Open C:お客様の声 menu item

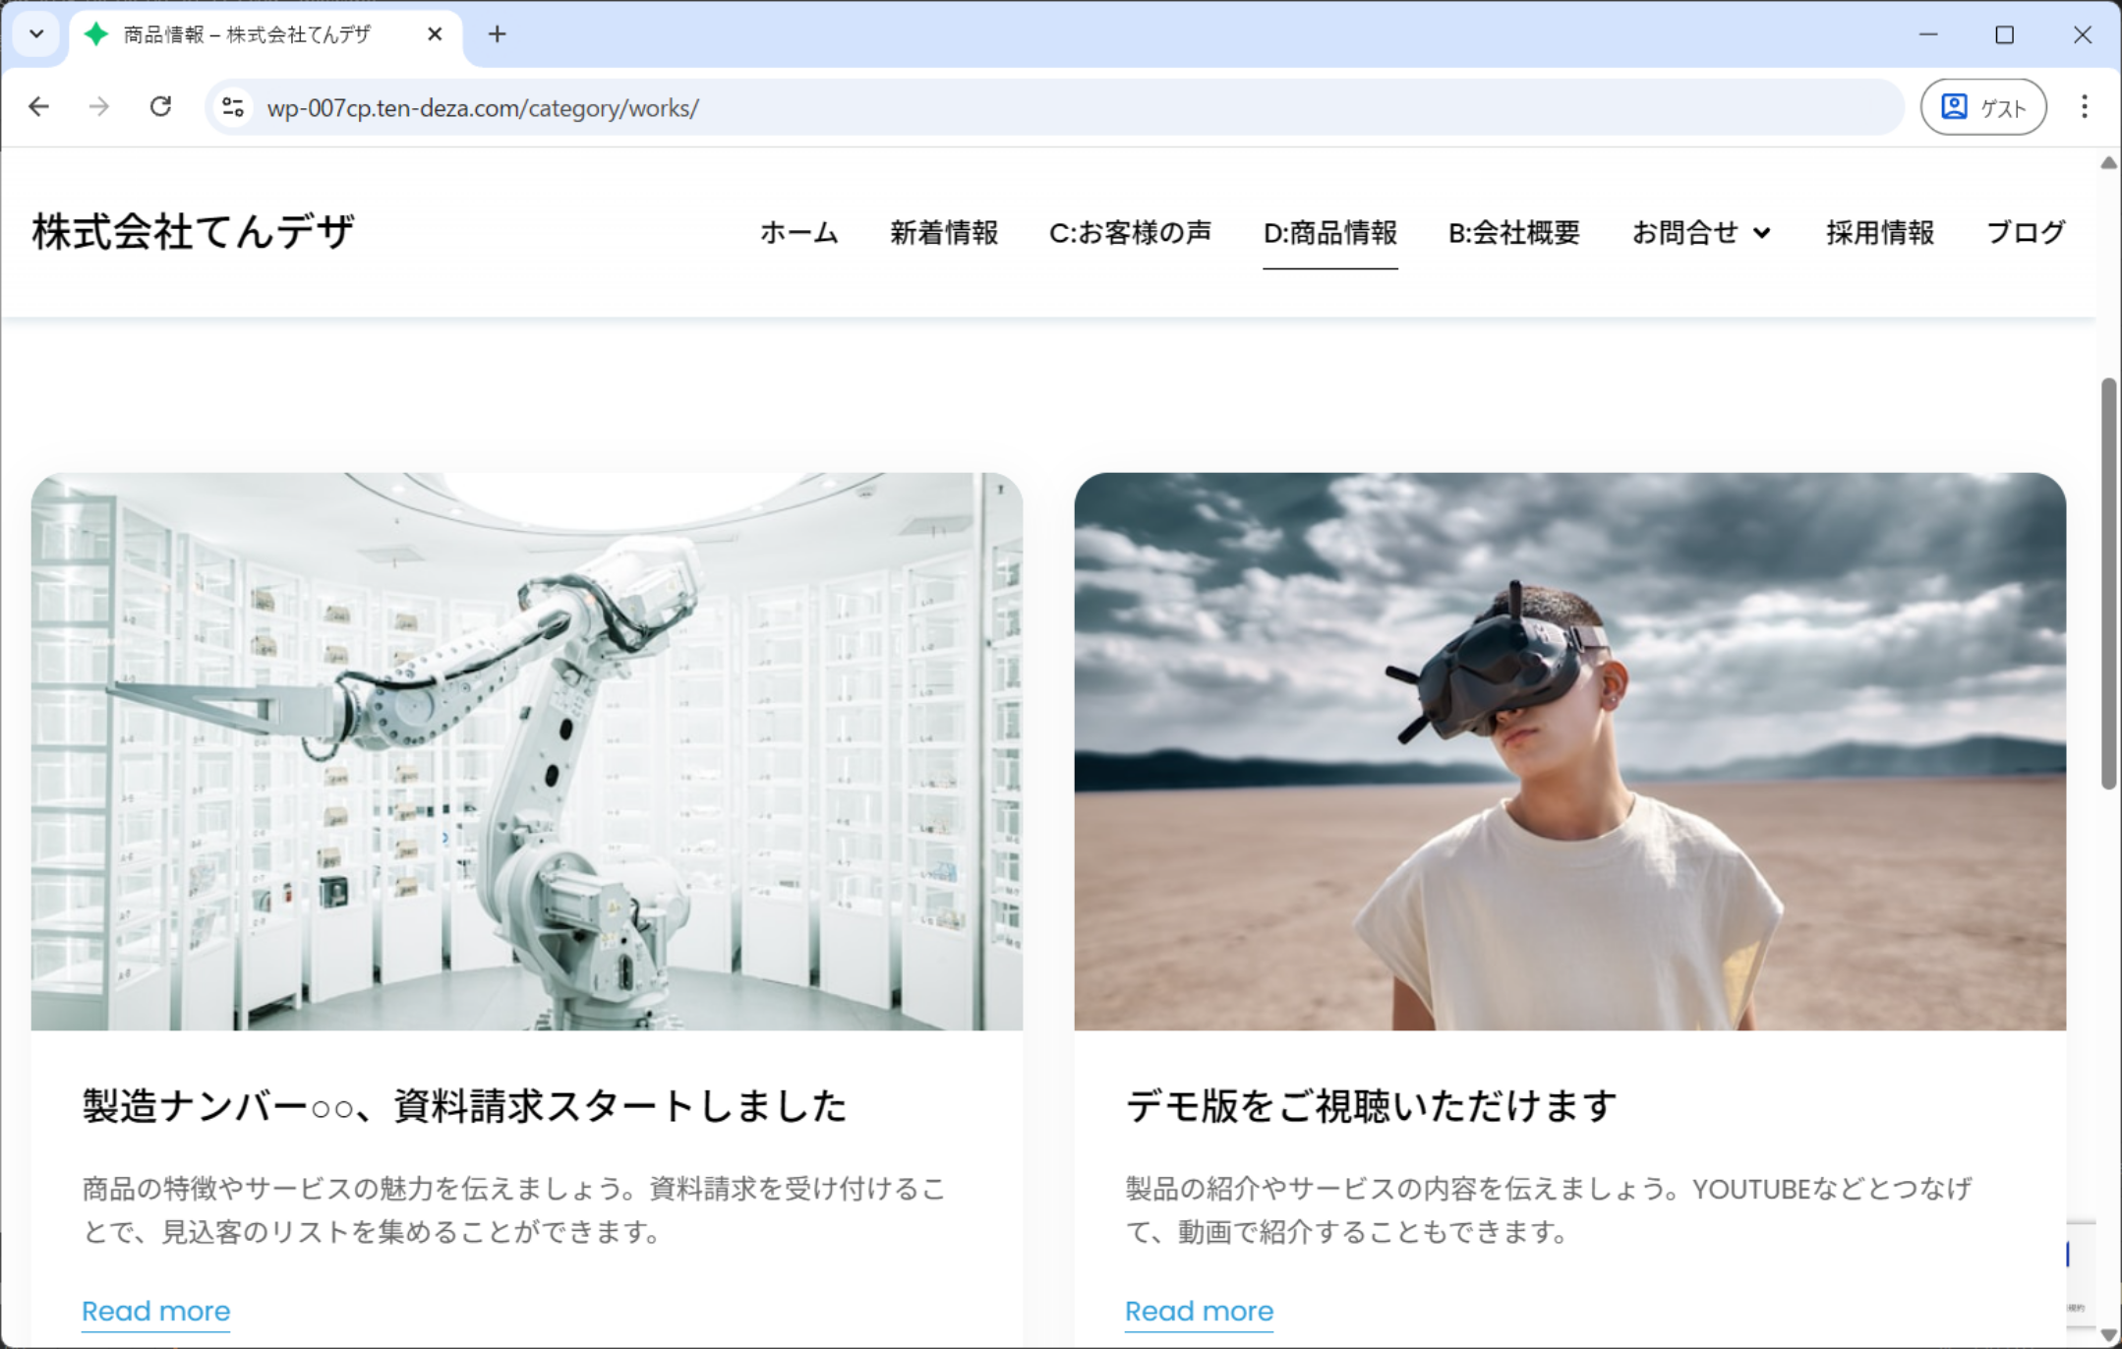[x=1130, y=233]
